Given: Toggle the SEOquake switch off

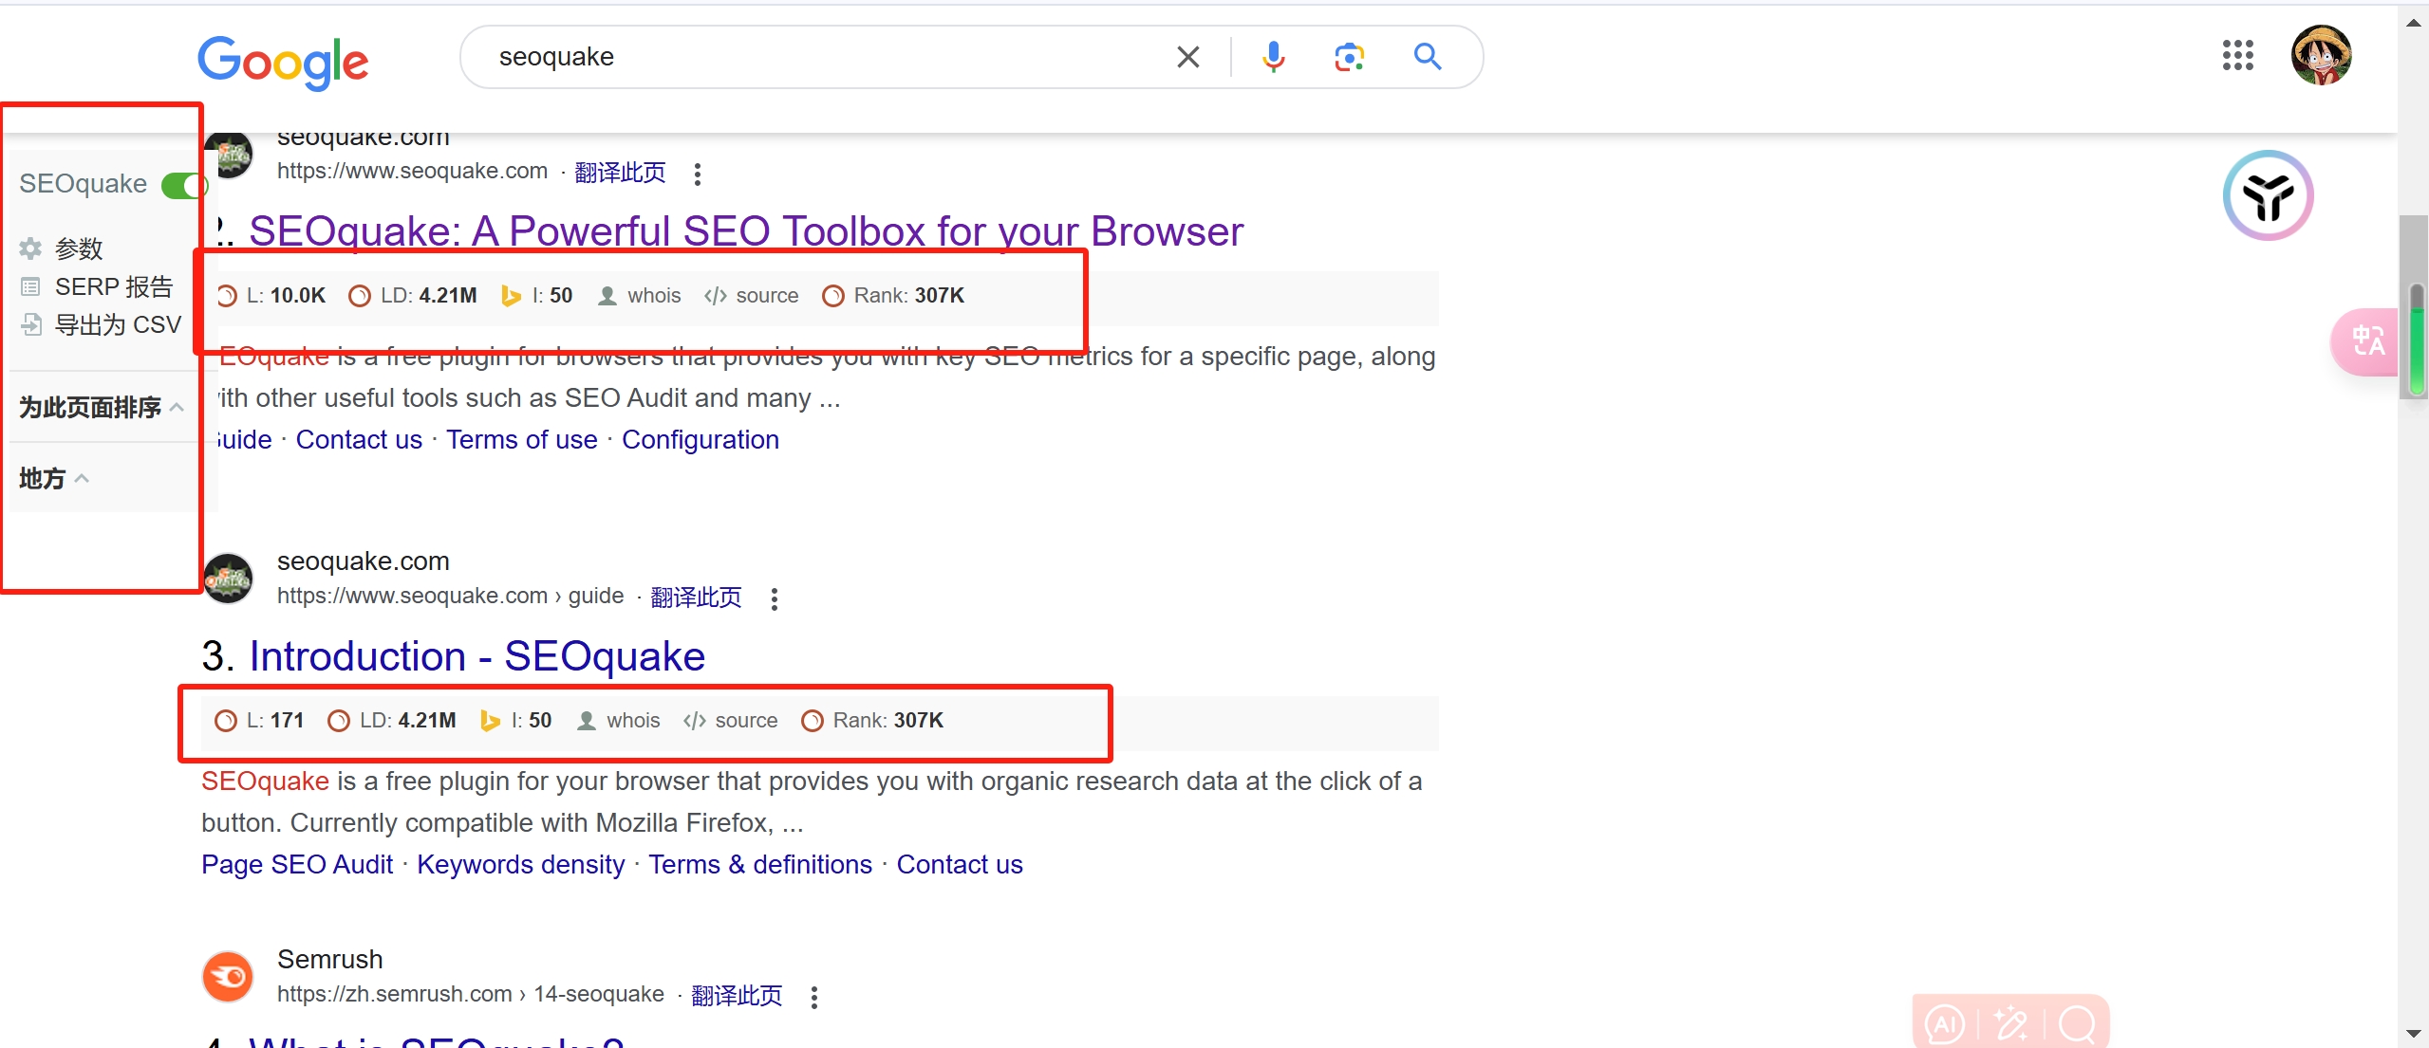Looking at the screenshot, I should click(183, 185).
